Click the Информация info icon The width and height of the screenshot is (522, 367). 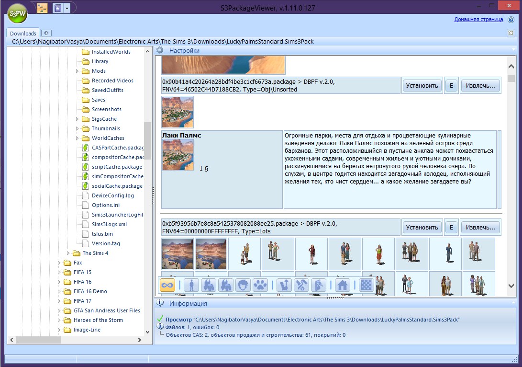(x=160, y=303)
